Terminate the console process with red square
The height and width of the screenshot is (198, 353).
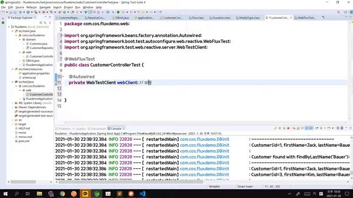(288, 128)
